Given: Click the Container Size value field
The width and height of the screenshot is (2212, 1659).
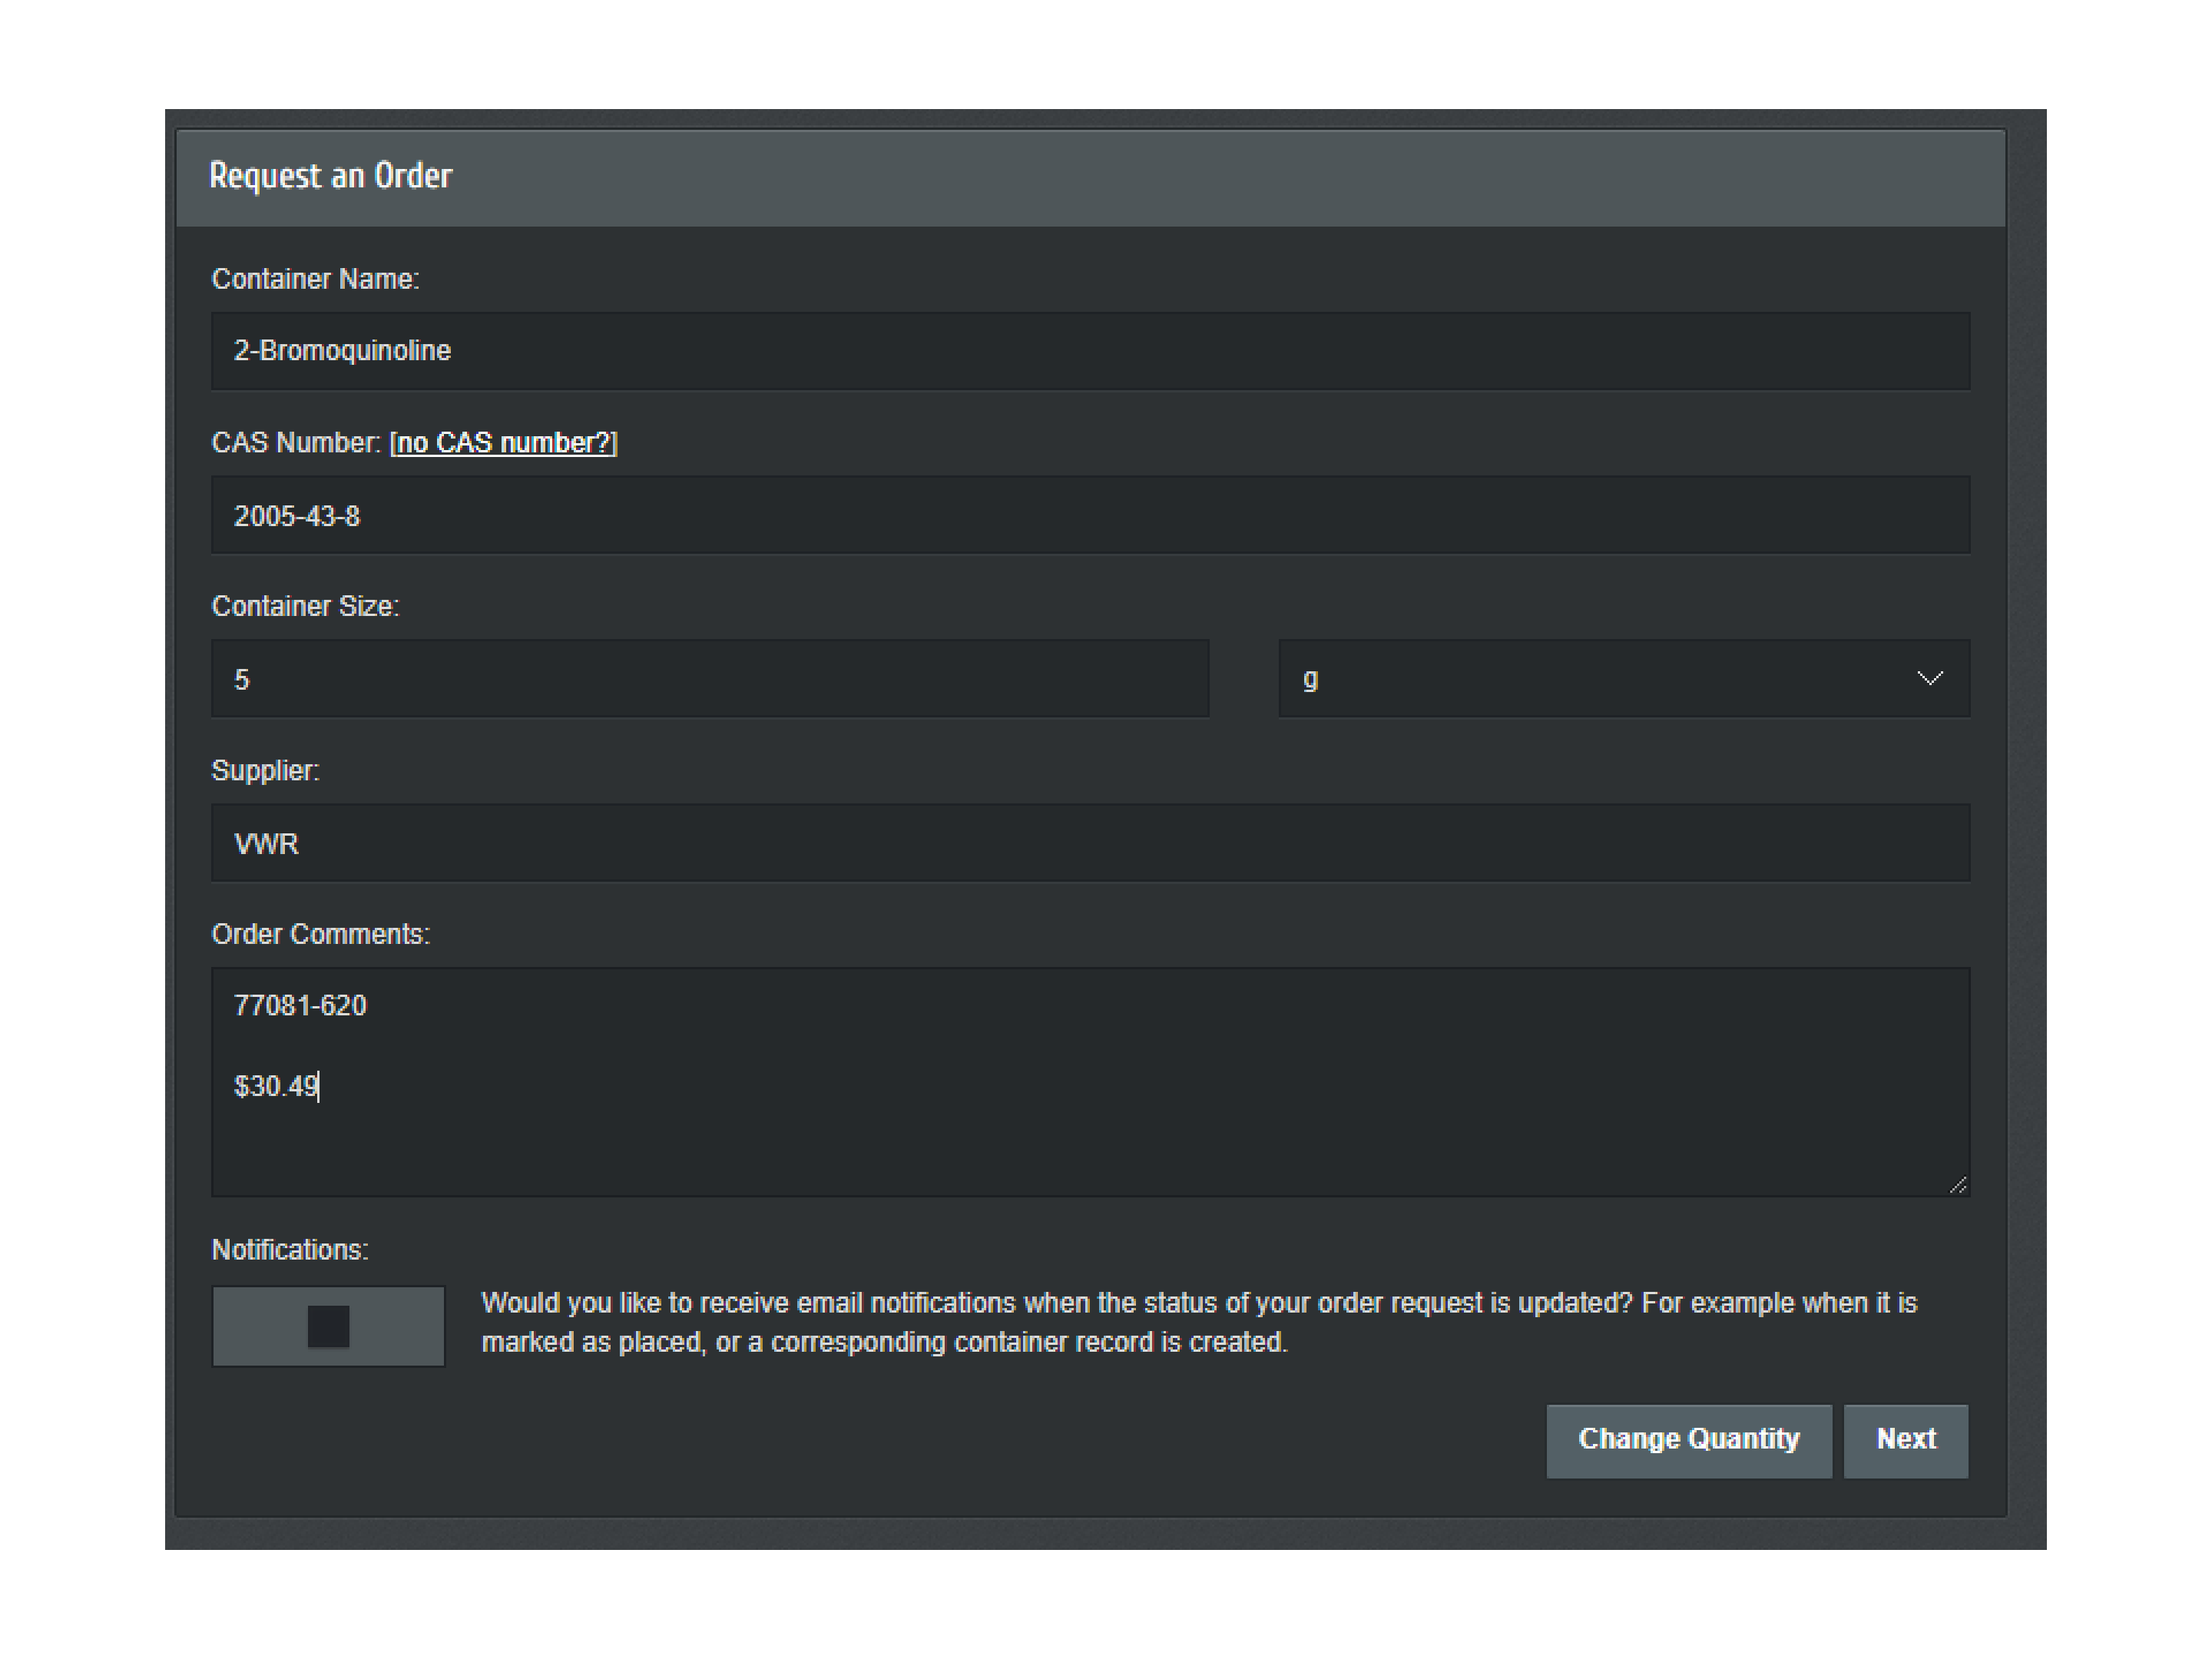Looking at the screenshot, I should tap(709, 678).
